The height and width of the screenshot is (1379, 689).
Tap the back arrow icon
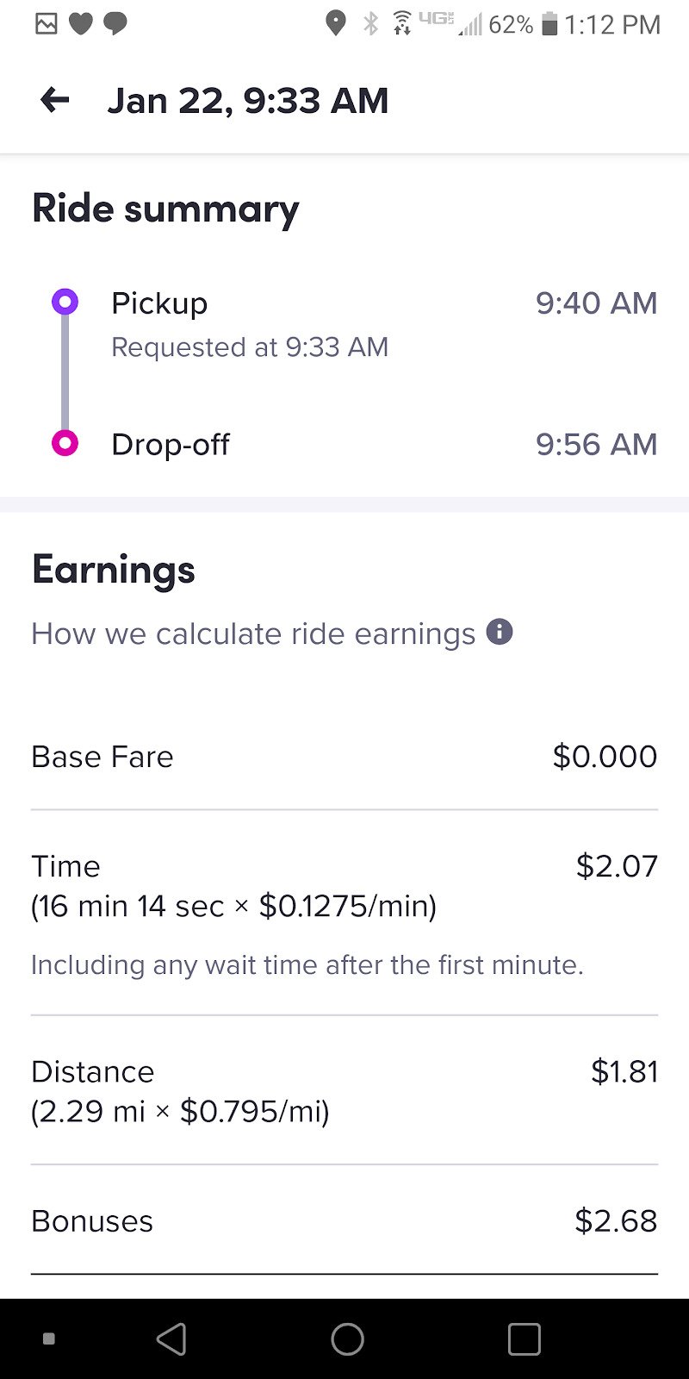click(x=55, y=101)
